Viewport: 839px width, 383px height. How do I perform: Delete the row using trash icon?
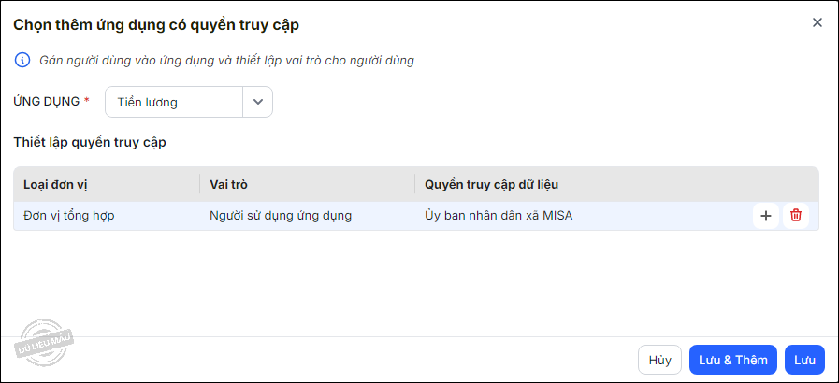pyautogui.click(x=796, y=216)
